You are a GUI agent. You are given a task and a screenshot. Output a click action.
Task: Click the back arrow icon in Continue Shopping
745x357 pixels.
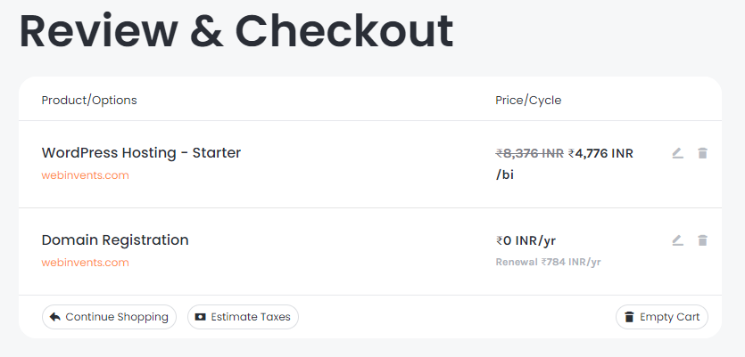[55, 317]
